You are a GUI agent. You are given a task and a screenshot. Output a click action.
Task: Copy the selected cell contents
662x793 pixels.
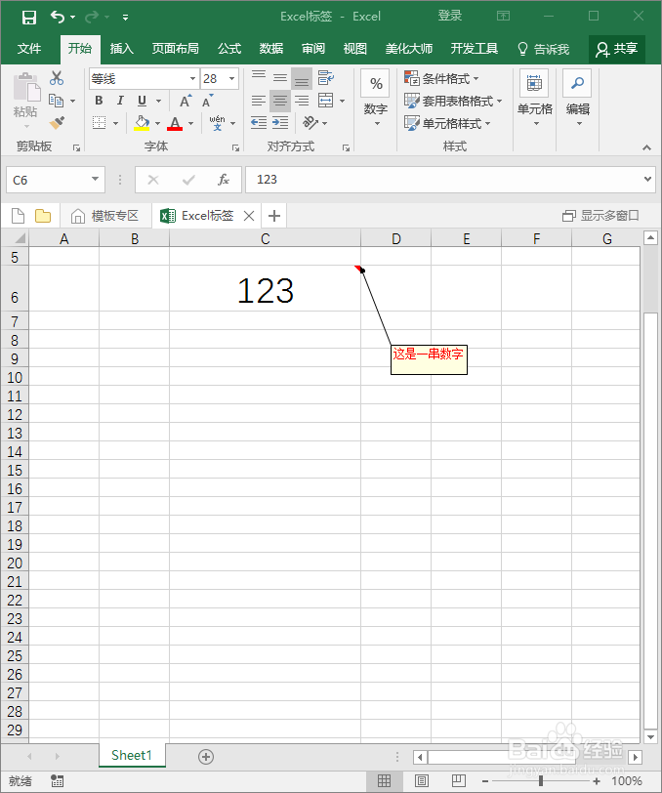point(56,101)
